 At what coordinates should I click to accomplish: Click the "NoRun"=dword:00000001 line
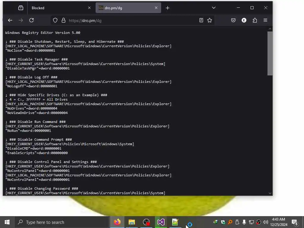28,131
